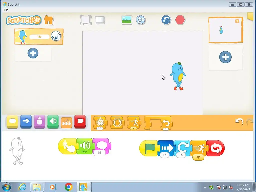Add text using the ABC icon
This screenshot has height=192, width=256.
click(141, 20)
